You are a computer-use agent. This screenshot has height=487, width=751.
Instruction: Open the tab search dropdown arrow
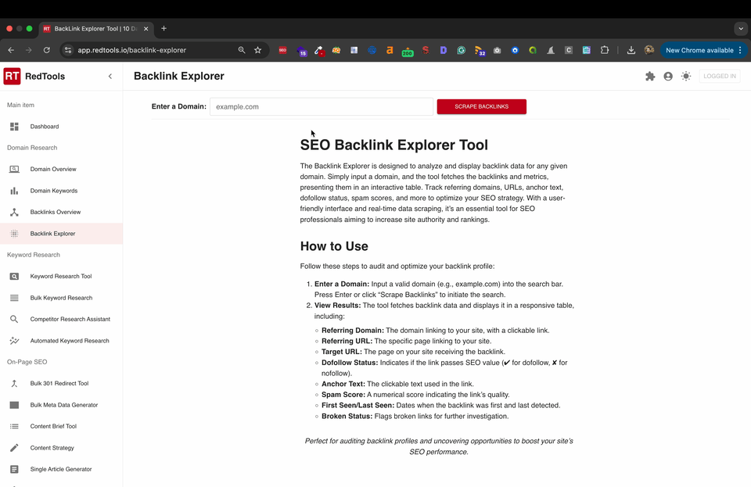(741, 29)
